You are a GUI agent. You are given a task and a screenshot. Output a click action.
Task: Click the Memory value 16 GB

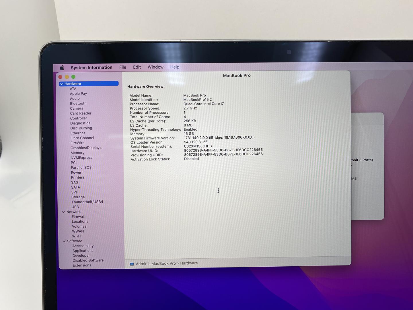point(189,133)
